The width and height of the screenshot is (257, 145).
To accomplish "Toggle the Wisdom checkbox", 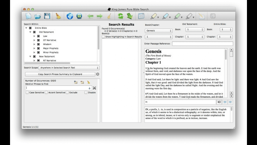I will pos(38,44).
